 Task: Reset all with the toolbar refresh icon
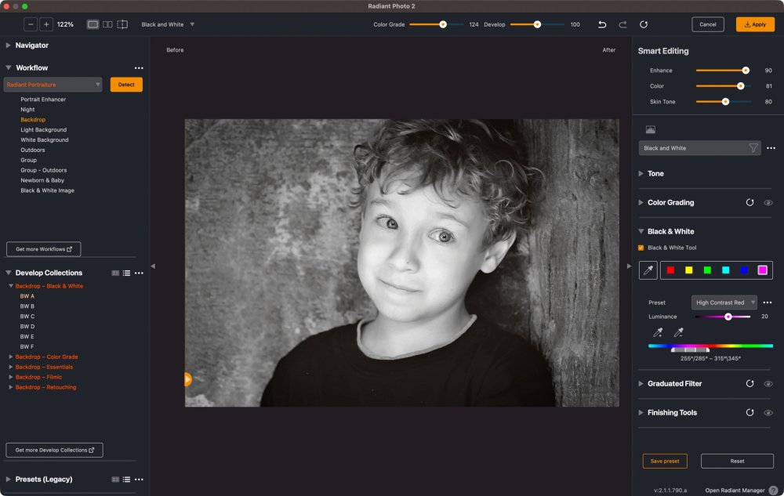click(644, 24)
